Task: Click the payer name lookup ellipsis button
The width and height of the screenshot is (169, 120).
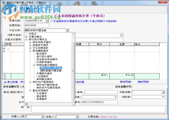Action: 122,35
